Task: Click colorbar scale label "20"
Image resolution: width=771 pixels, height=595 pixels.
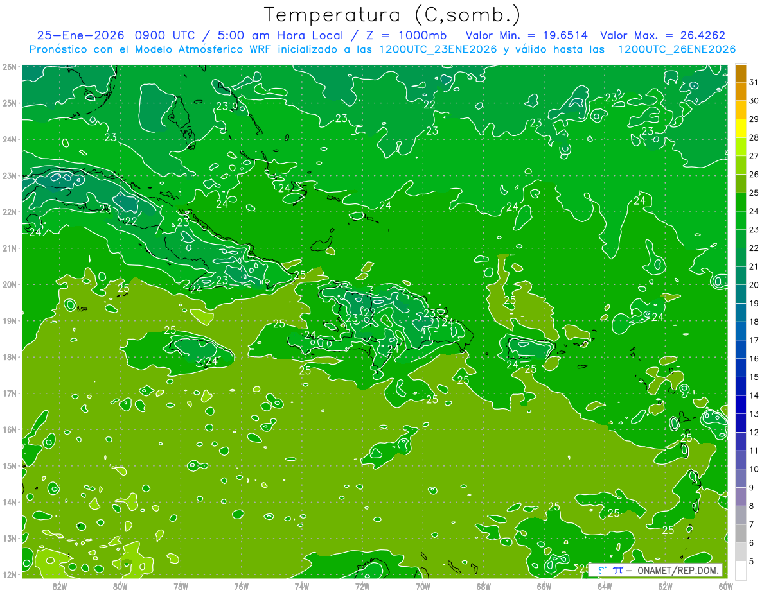Action: tap(754, 285)
